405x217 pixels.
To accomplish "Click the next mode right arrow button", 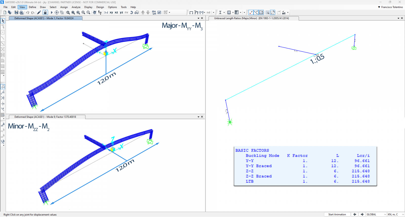I will tap(362, 214).
